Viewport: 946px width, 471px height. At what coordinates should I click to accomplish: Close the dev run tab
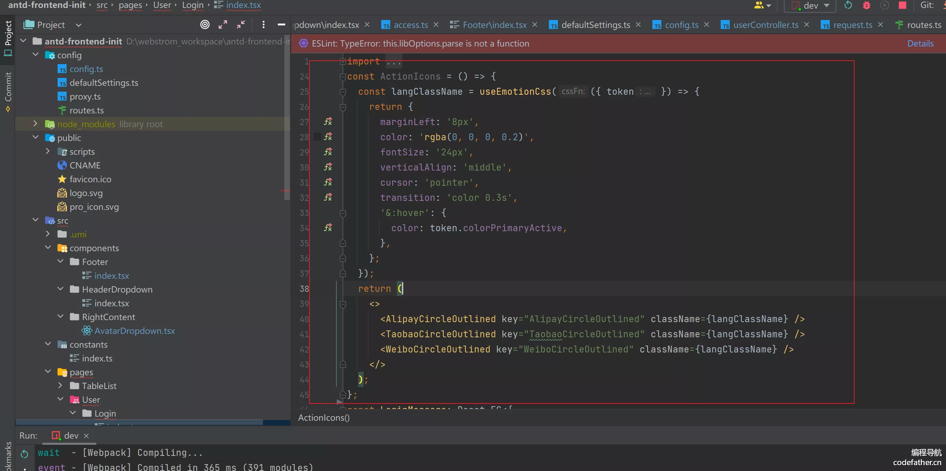pos(86,436)
